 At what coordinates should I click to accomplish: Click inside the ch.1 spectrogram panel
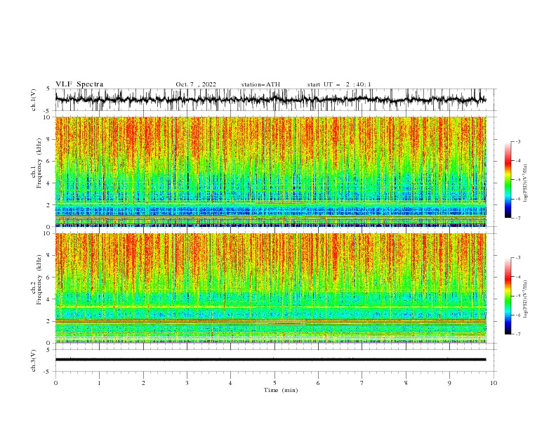[270, 171]
